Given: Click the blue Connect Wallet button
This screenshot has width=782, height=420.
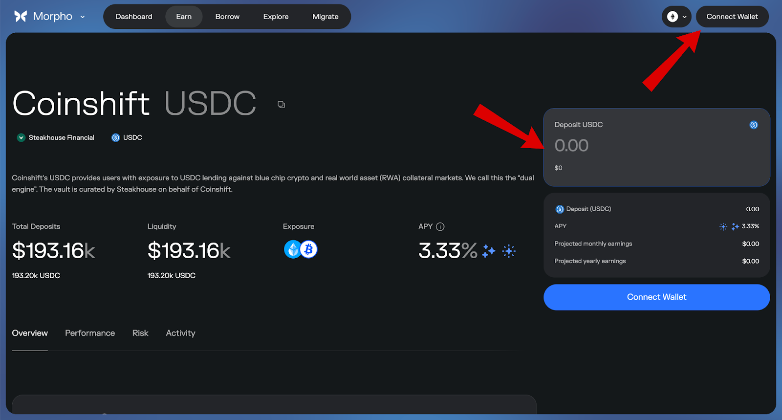Looking at the screenshot, I should (x=656, y=297).
